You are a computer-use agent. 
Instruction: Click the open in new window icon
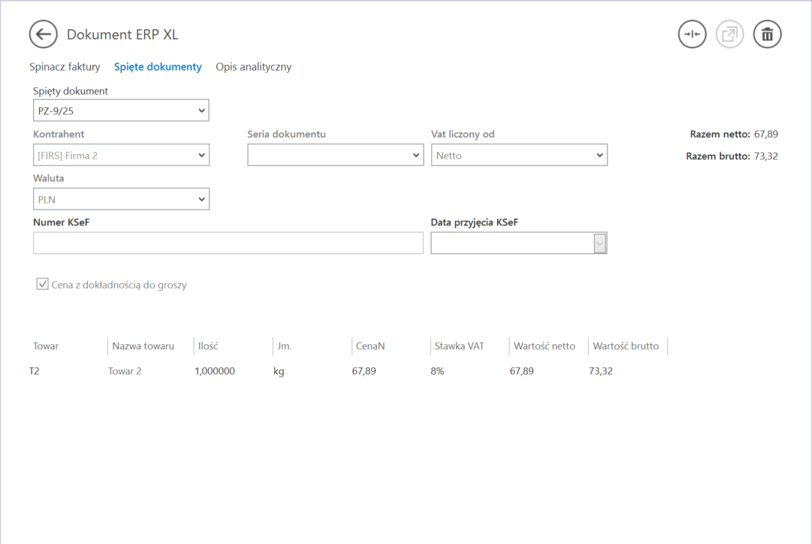click(729, 35)
